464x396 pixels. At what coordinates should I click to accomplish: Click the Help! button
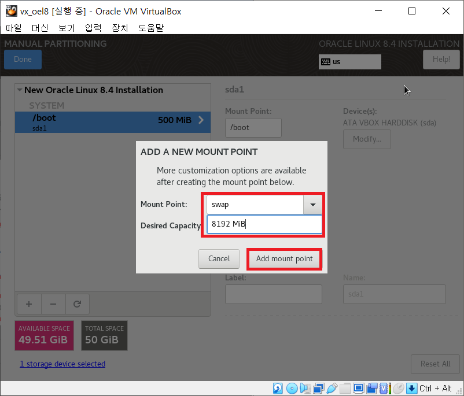[x=441, y=59]
